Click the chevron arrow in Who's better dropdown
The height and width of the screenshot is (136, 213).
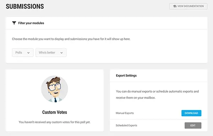[61, 53]
